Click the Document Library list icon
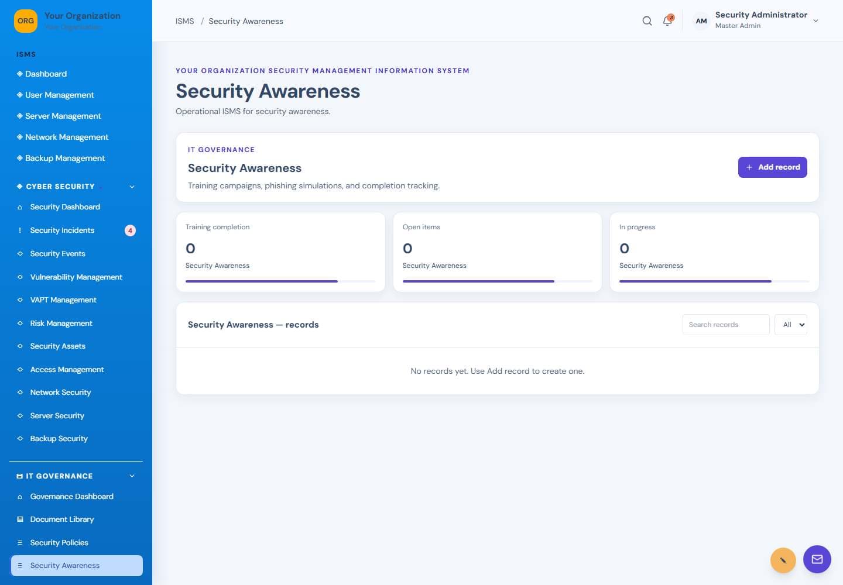 20,519
